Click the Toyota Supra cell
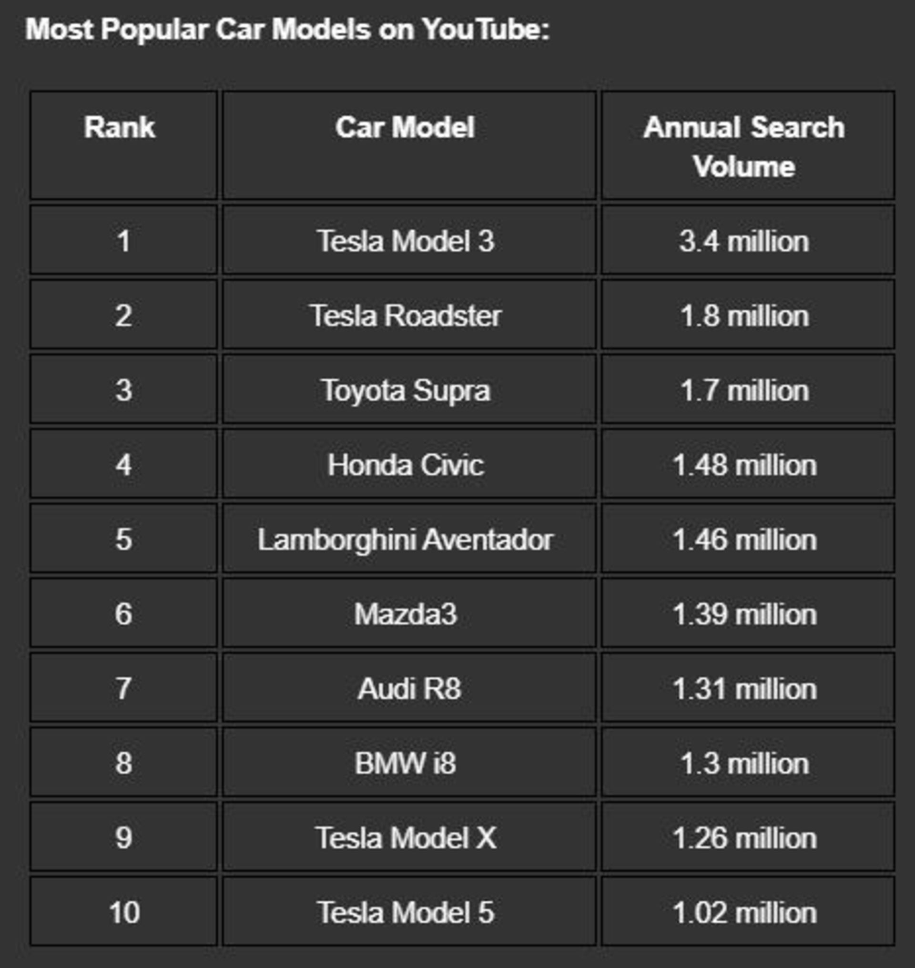 406,390
